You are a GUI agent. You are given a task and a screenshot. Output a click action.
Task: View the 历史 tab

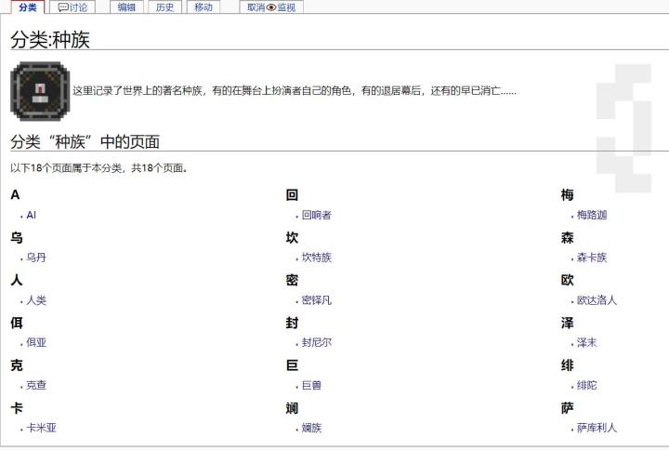point(164,7)
